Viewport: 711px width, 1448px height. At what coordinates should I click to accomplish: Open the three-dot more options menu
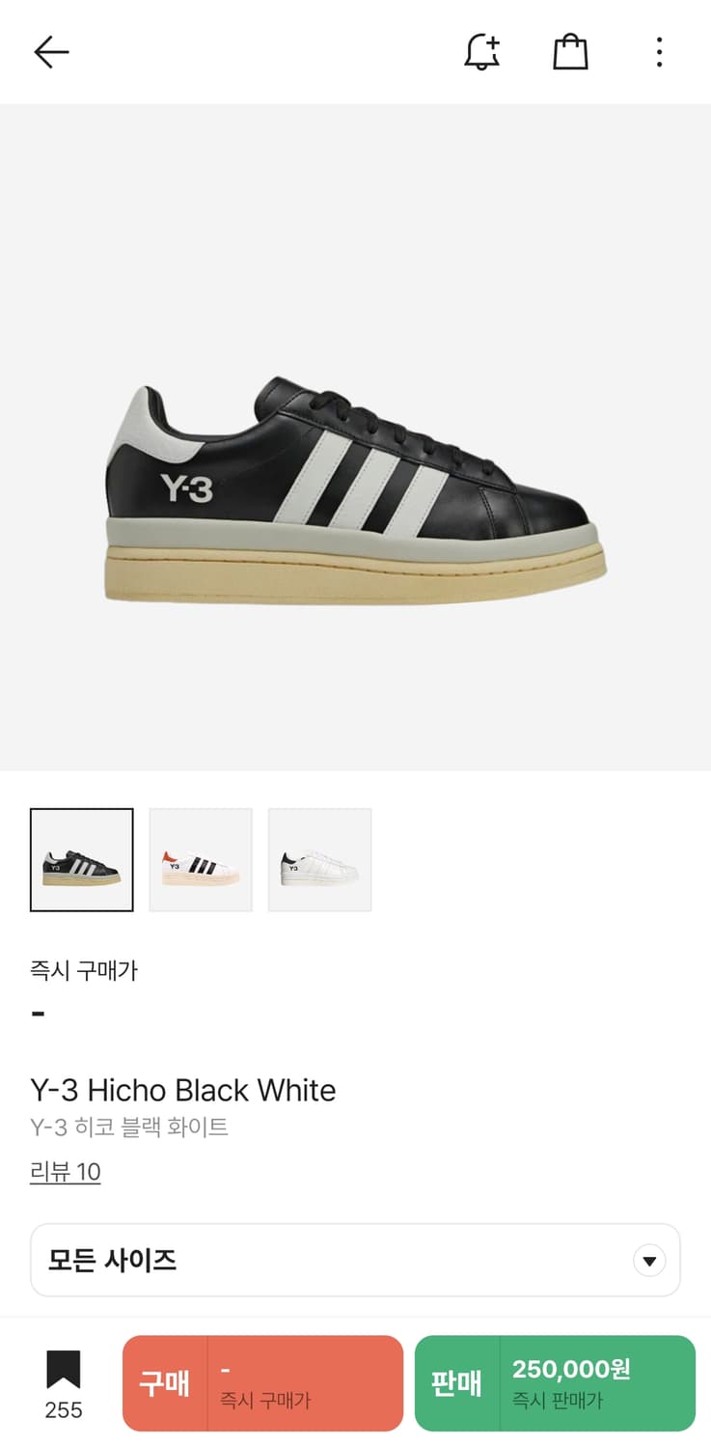(x=659, y=52)
